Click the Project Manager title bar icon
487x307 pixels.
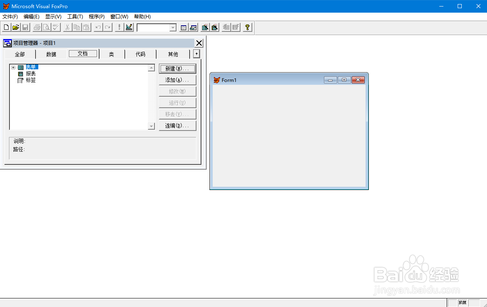(7, 43)
